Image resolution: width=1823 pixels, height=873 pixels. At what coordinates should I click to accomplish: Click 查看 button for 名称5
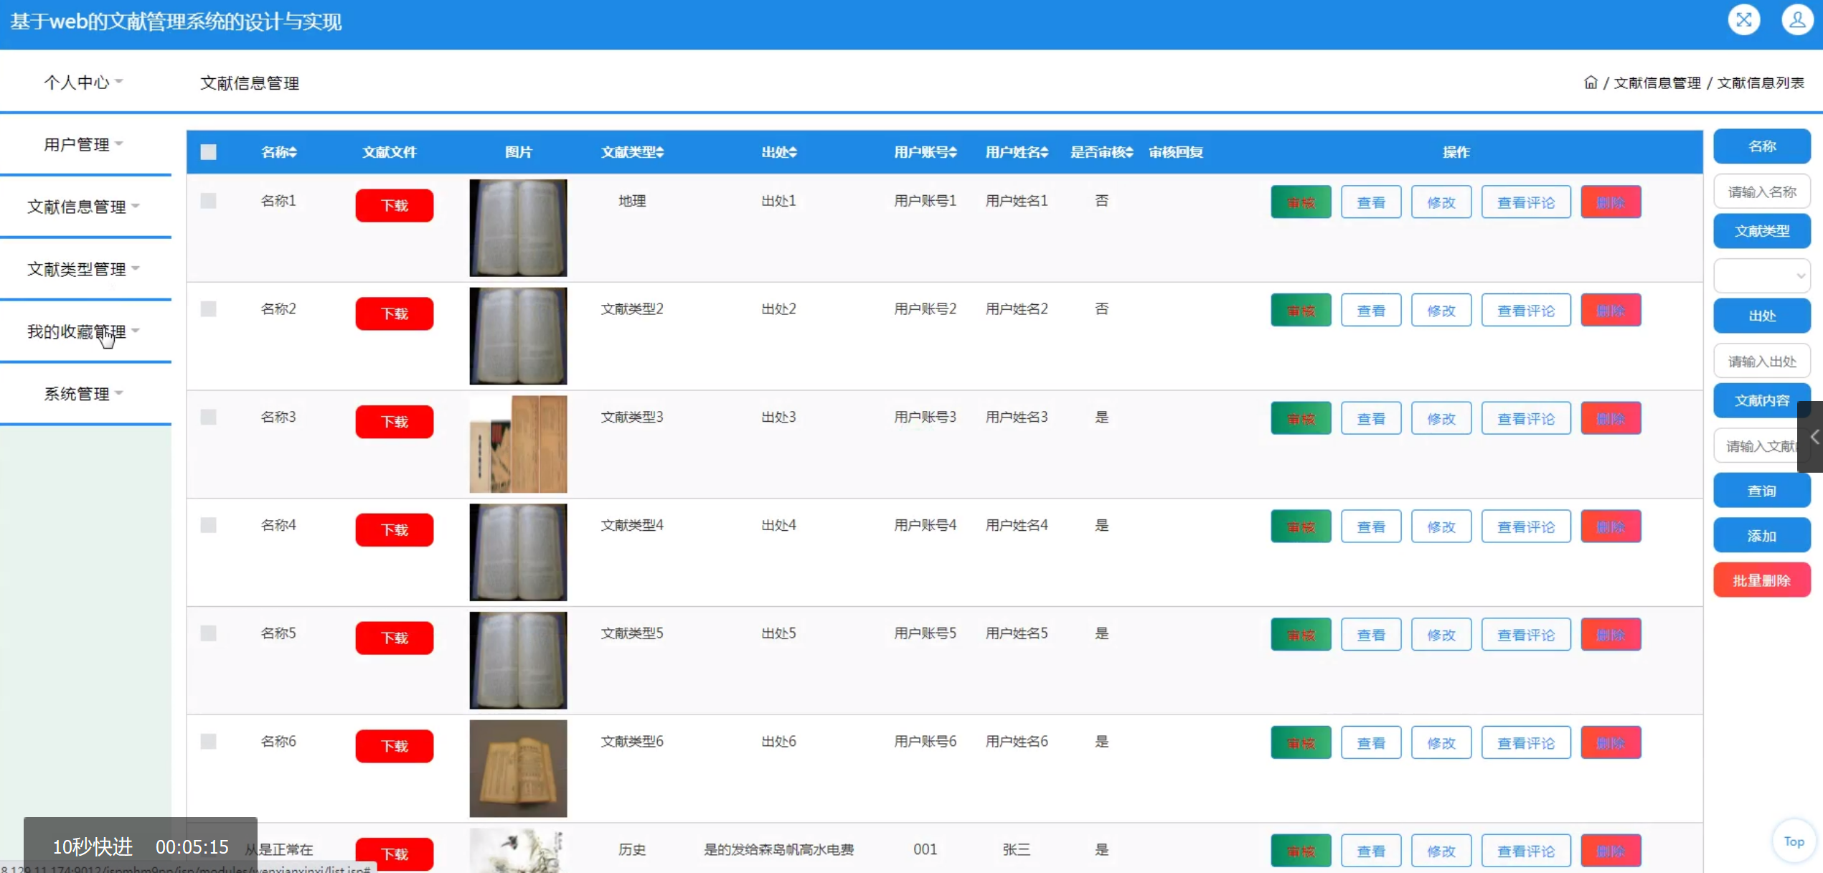1371,635
